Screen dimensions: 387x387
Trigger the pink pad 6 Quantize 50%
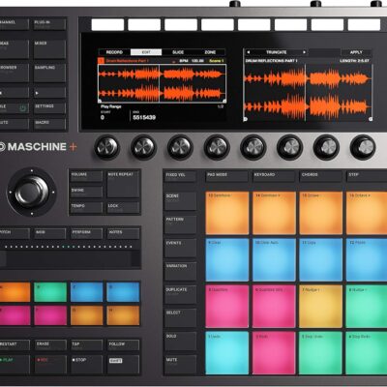tap(274, 307)
